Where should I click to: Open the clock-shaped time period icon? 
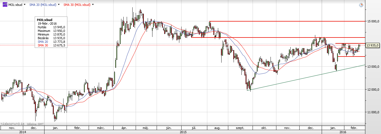click(361, 5)
